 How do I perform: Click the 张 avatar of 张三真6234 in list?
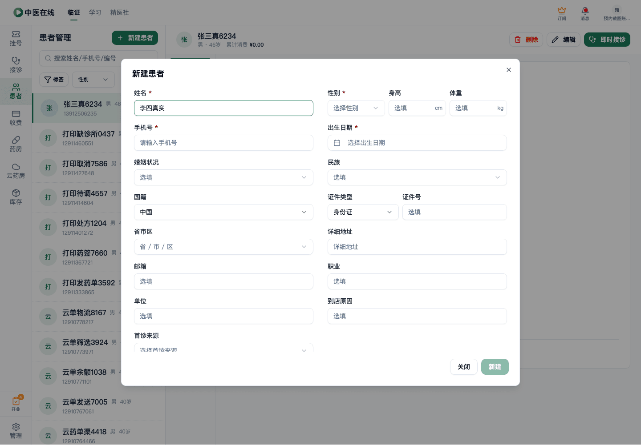49,108
